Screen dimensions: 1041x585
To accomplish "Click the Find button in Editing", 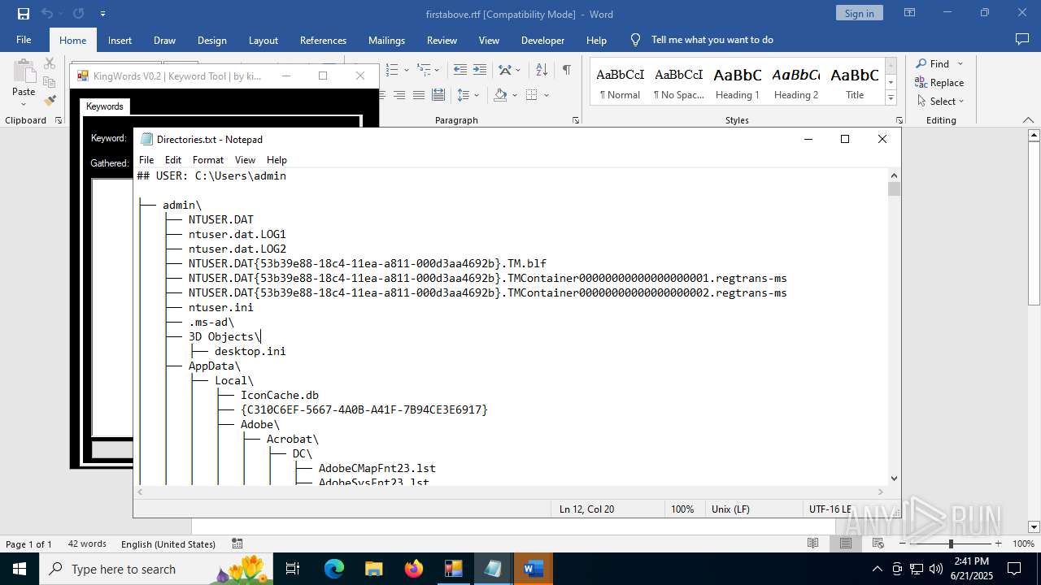I will (x=932, y=63).
